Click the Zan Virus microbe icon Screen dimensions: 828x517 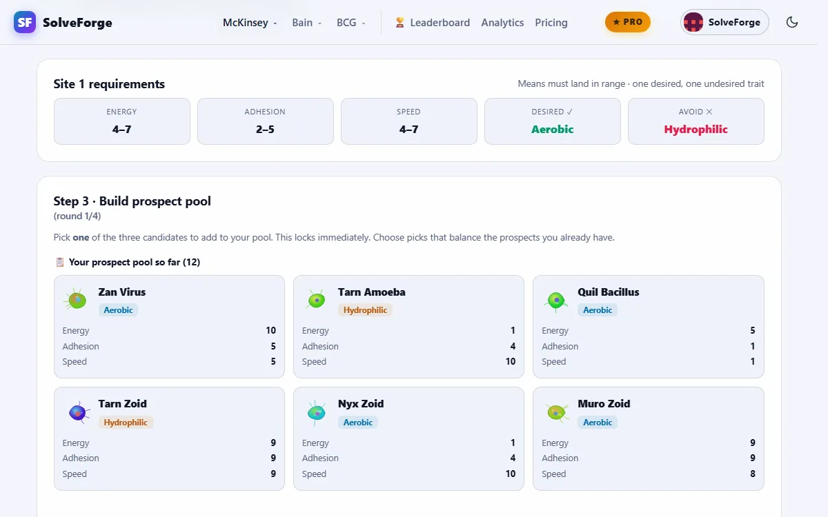pyautogui.click(x=76, y=300)
